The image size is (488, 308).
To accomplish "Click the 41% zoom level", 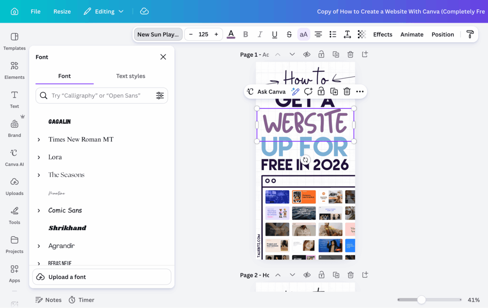I will (x=473, y=300).
